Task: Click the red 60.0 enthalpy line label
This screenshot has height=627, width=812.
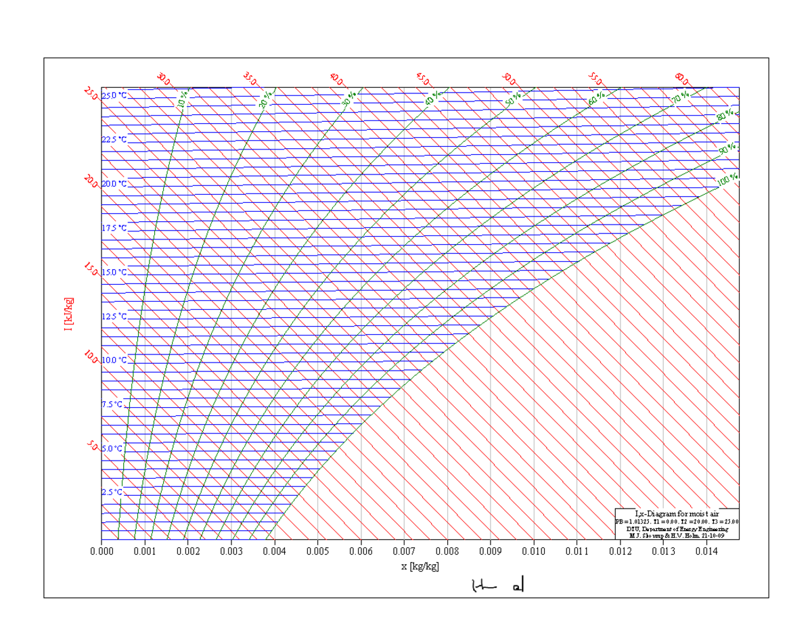Action: pos(680,78)
